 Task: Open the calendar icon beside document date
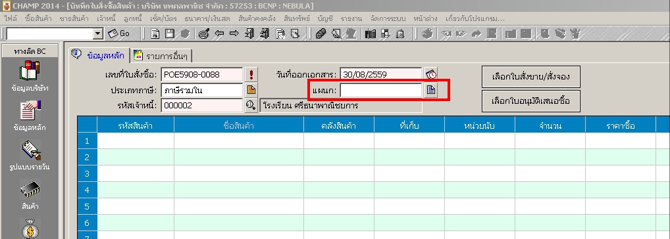(x=431, y=75)
